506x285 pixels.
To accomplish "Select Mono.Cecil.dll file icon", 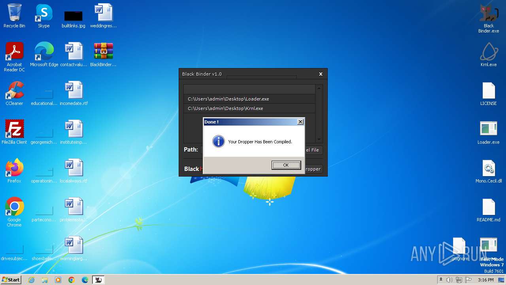I will pyautogui.click(x=489, y=171).
